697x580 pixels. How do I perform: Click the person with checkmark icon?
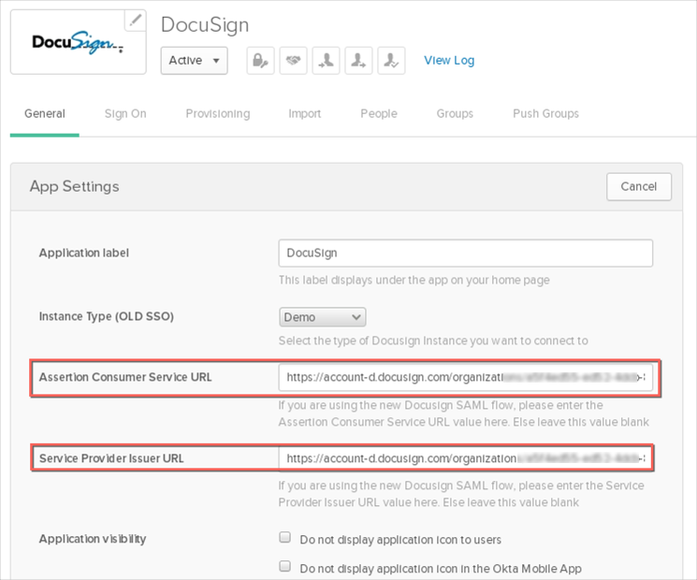[391, 60]
